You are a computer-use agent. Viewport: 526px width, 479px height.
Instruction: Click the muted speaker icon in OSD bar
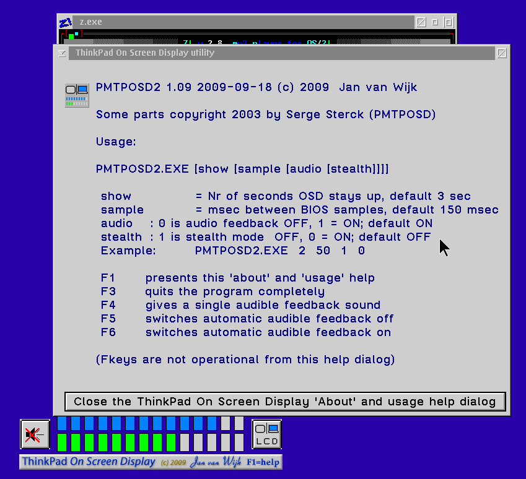(35, 434)
